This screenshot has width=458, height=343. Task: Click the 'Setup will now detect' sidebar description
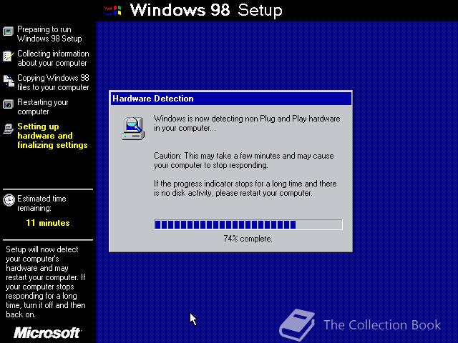click(x=46, y=282)
